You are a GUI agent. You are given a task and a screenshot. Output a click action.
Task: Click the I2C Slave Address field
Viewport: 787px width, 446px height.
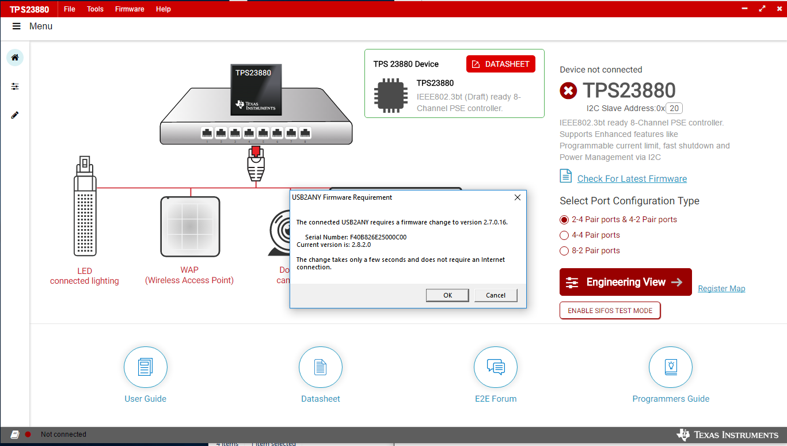pyautogui.click(x=675, y=108)
